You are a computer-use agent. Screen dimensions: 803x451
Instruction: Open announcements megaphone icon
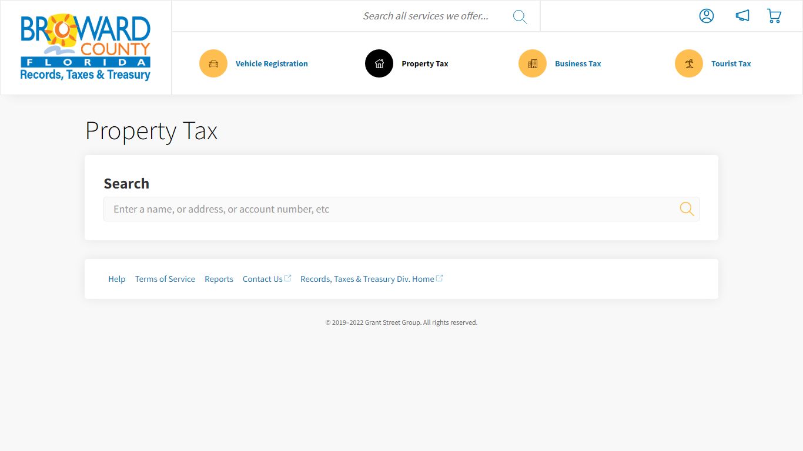tap(742, 16)
